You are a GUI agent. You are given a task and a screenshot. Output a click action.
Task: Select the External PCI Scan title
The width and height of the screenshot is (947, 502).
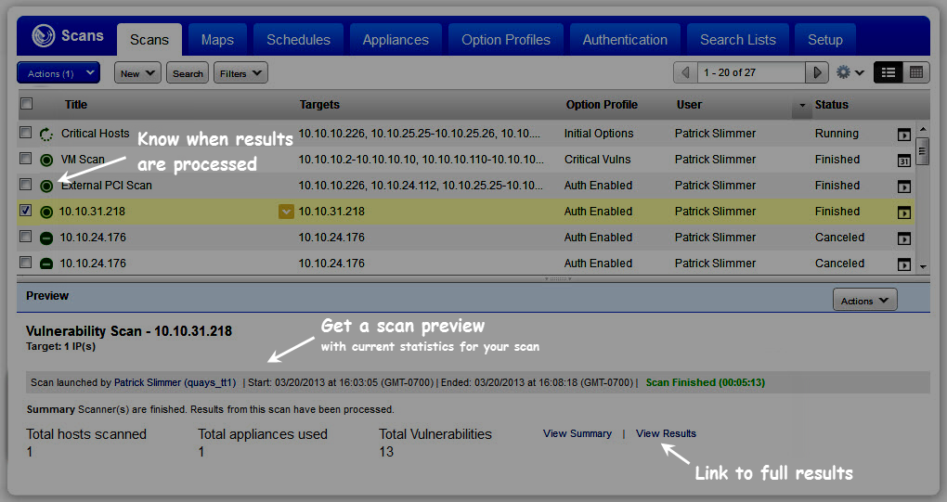tap(106, 186)
